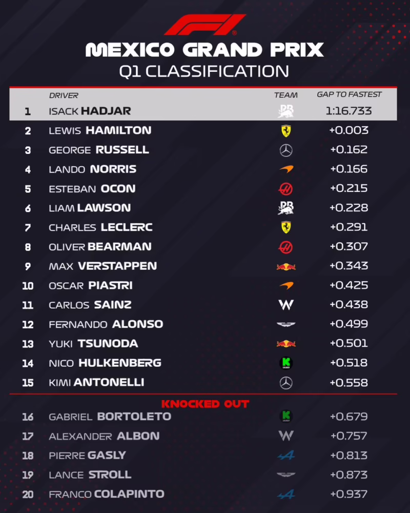
Task: Click the driver name Kimi Antonelli
Action: point(96,382)
